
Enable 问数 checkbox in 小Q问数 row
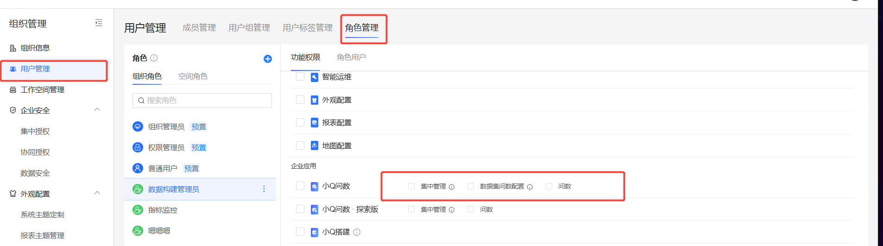549,186
